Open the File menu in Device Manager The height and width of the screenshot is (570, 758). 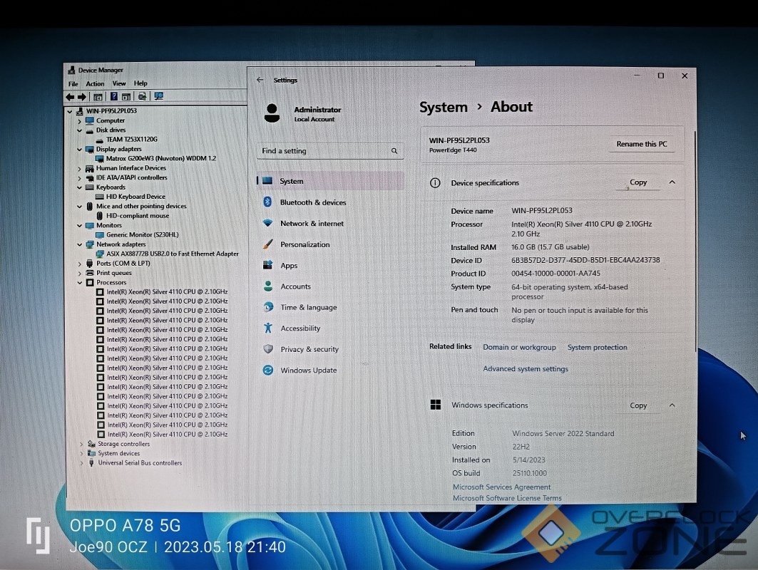click(73, 84)
